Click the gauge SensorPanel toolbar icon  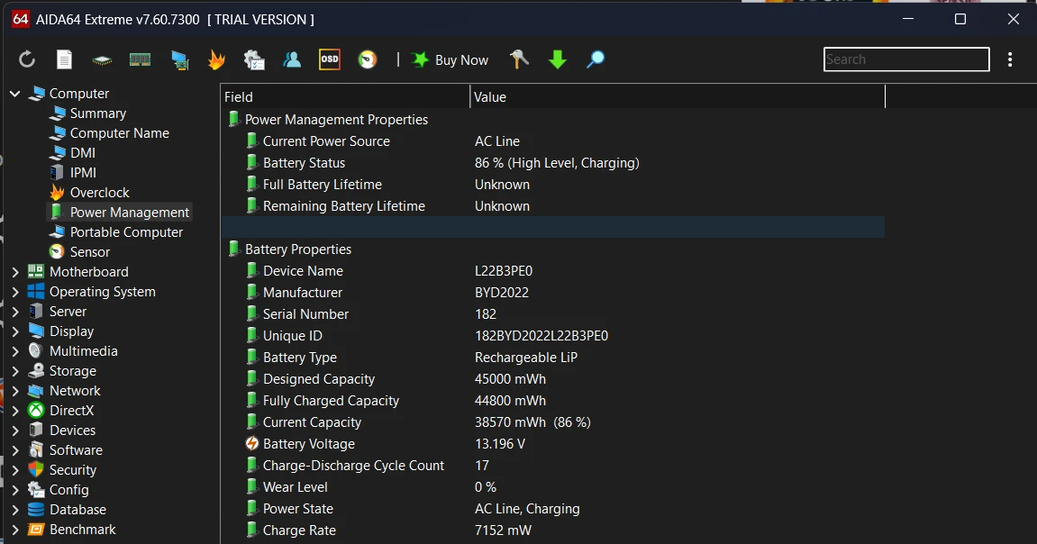(x=367, y=60)
